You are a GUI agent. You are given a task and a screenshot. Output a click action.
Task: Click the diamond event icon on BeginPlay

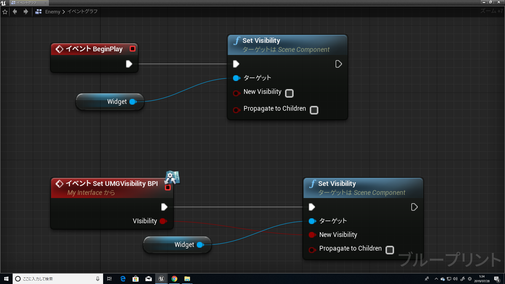(x=59, y=49)
